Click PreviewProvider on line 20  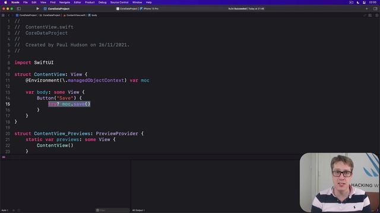pyautogui.click(x=117, y=134)
